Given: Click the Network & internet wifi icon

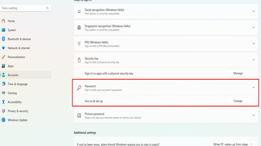Looking at the screenshot, I should coord(4,48).
